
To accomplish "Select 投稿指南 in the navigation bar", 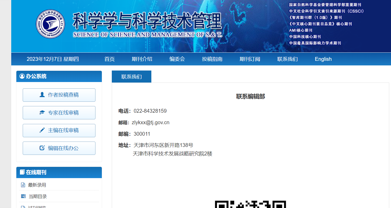I will [212, 59].
